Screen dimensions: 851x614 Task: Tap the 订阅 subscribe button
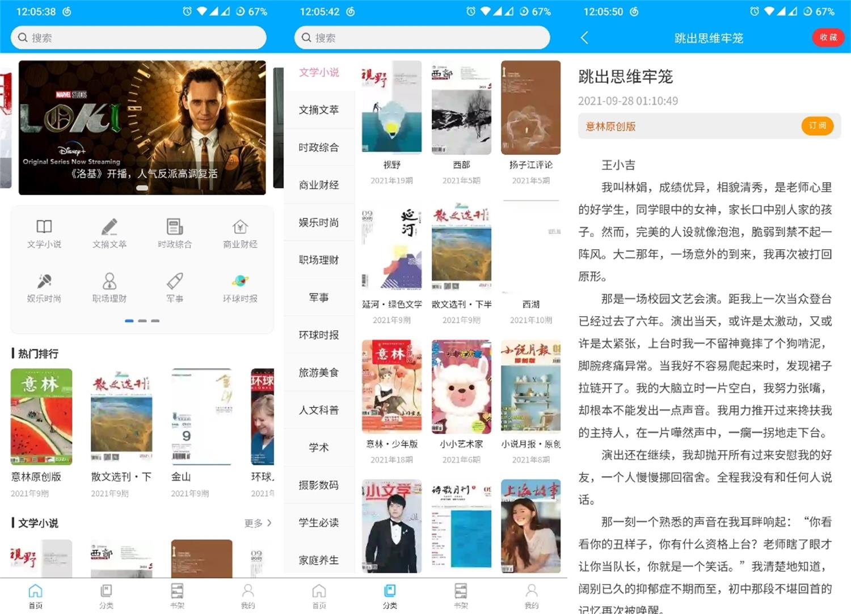coord(817,126)
